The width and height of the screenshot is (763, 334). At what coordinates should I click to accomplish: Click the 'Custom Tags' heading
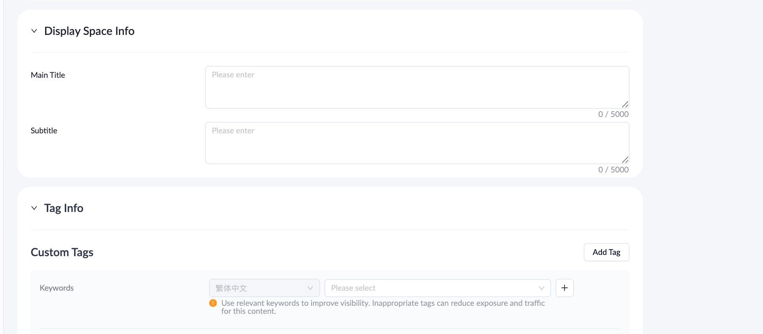[x=62, y=252]
